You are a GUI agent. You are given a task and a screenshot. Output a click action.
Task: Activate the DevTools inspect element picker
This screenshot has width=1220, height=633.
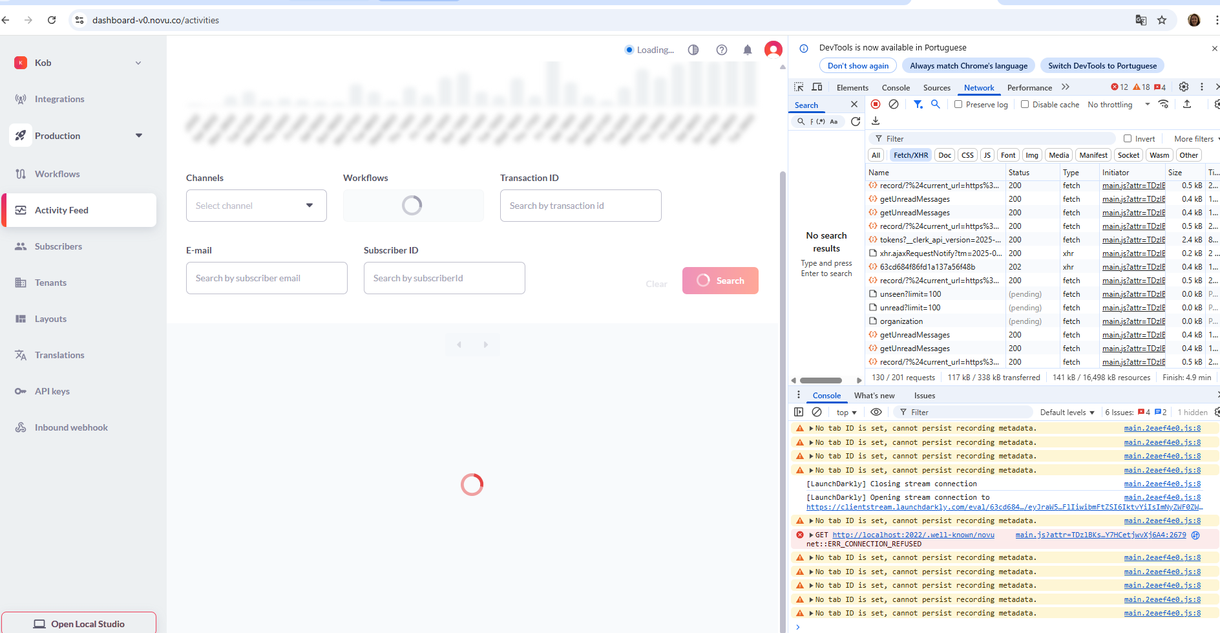799,87
